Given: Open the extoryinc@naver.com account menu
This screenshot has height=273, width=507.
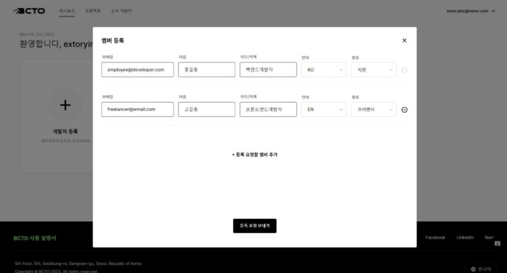Looking at the screenshot, I should click(x=470, y=11).
